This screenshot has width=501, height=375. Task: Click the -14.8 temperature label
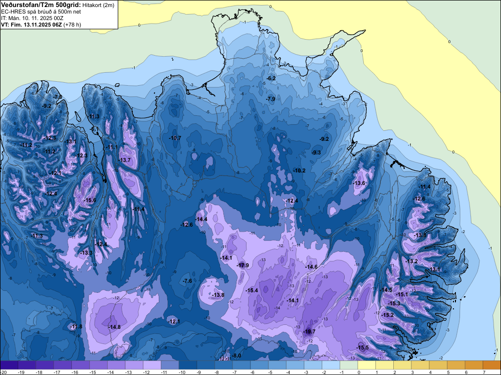point(114,327)
